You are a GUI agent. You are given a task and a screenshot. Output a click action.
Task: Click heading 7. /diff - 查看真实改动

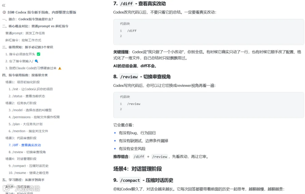pyautogui.click(x=140, y=3)
